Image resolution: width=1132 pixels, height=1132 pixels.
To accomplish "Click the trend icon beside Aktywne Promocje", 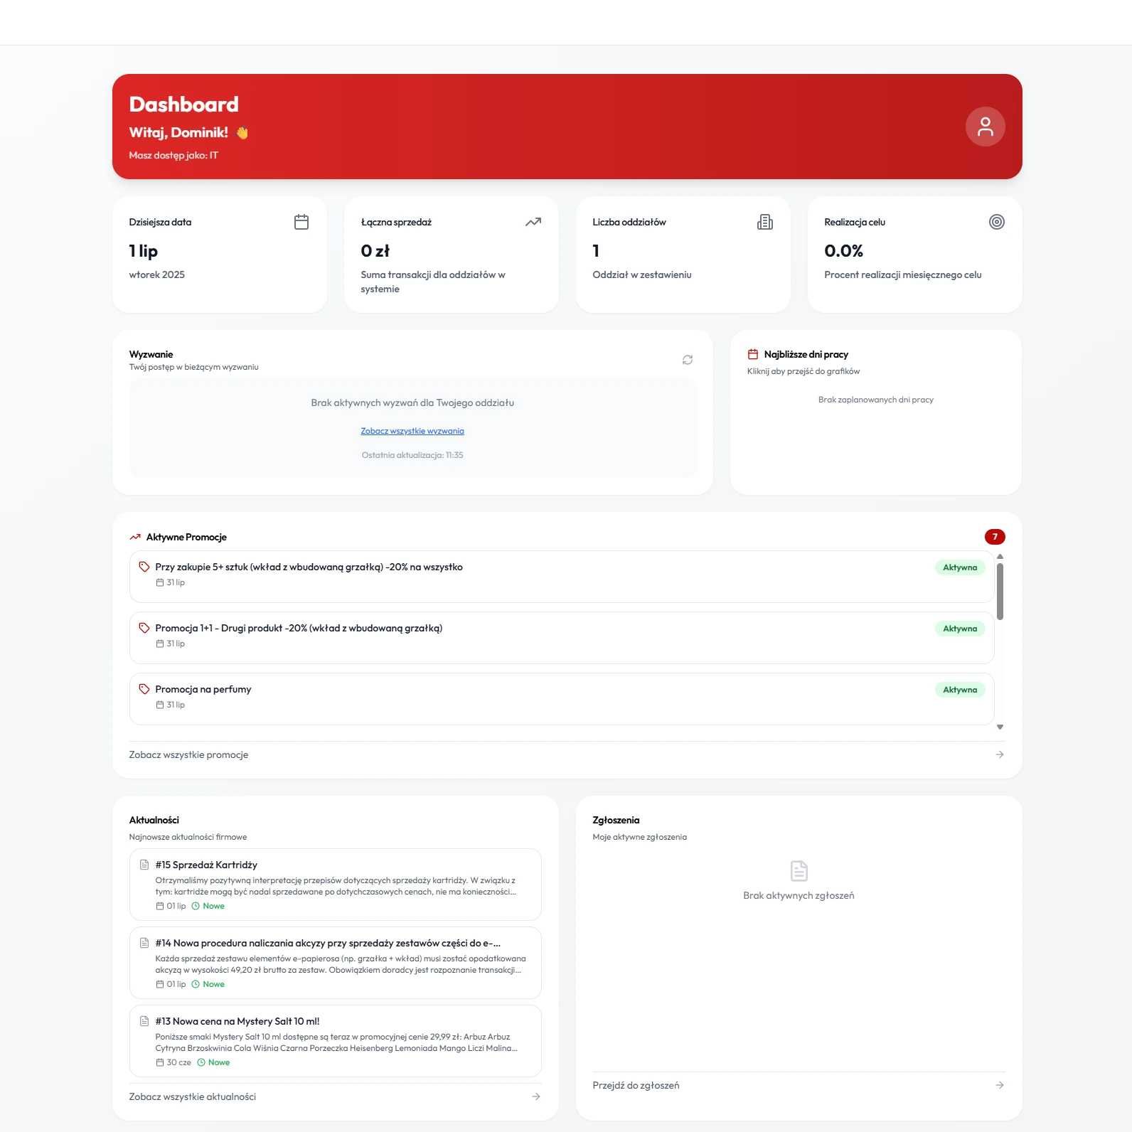I will 135,537.
